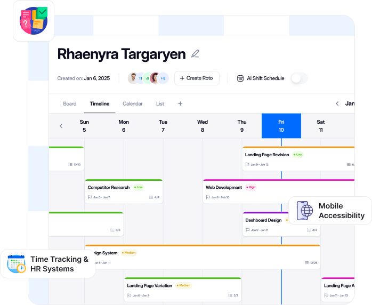
Task: Select the highlighted Fri 10 day
Action: pyautogui.click(x=281, y=126)
